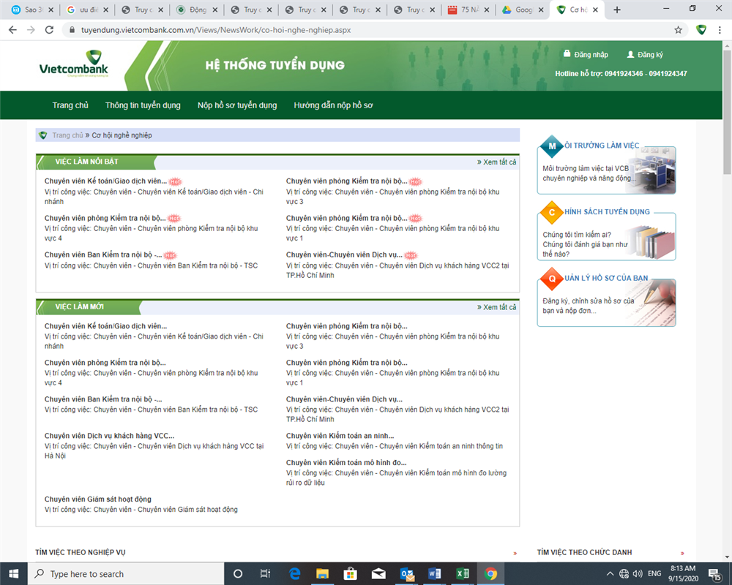Click Xem tất cả in Việc làm nổi bật

(x=497, y=162)
